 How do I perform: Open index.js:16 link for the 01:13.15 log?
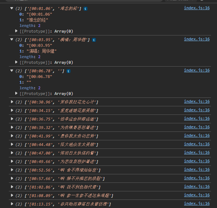[x=197, y=203]
